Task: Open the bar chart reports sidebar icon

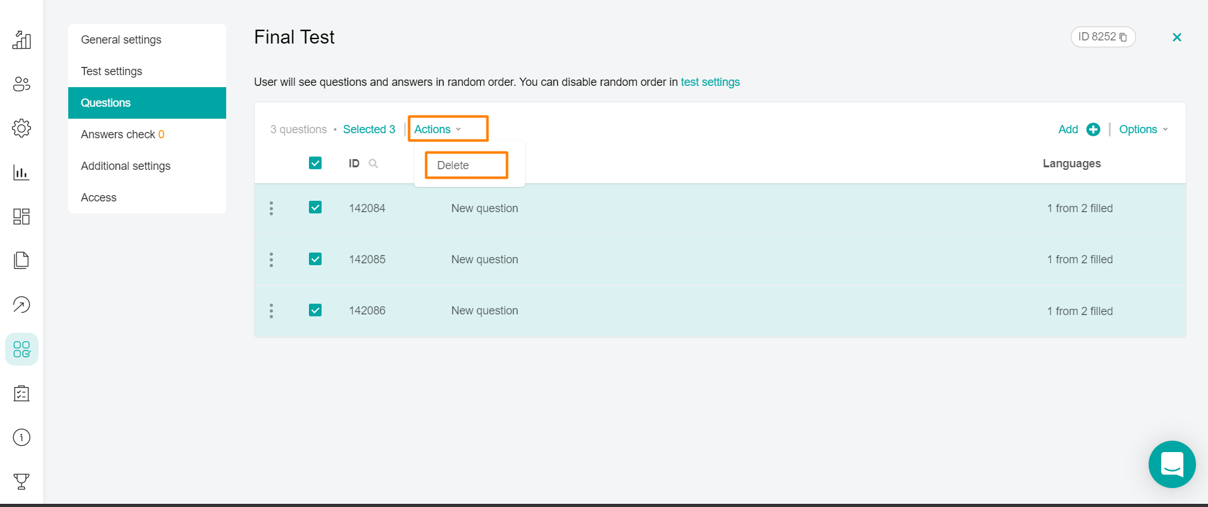Action: (21, 172)
